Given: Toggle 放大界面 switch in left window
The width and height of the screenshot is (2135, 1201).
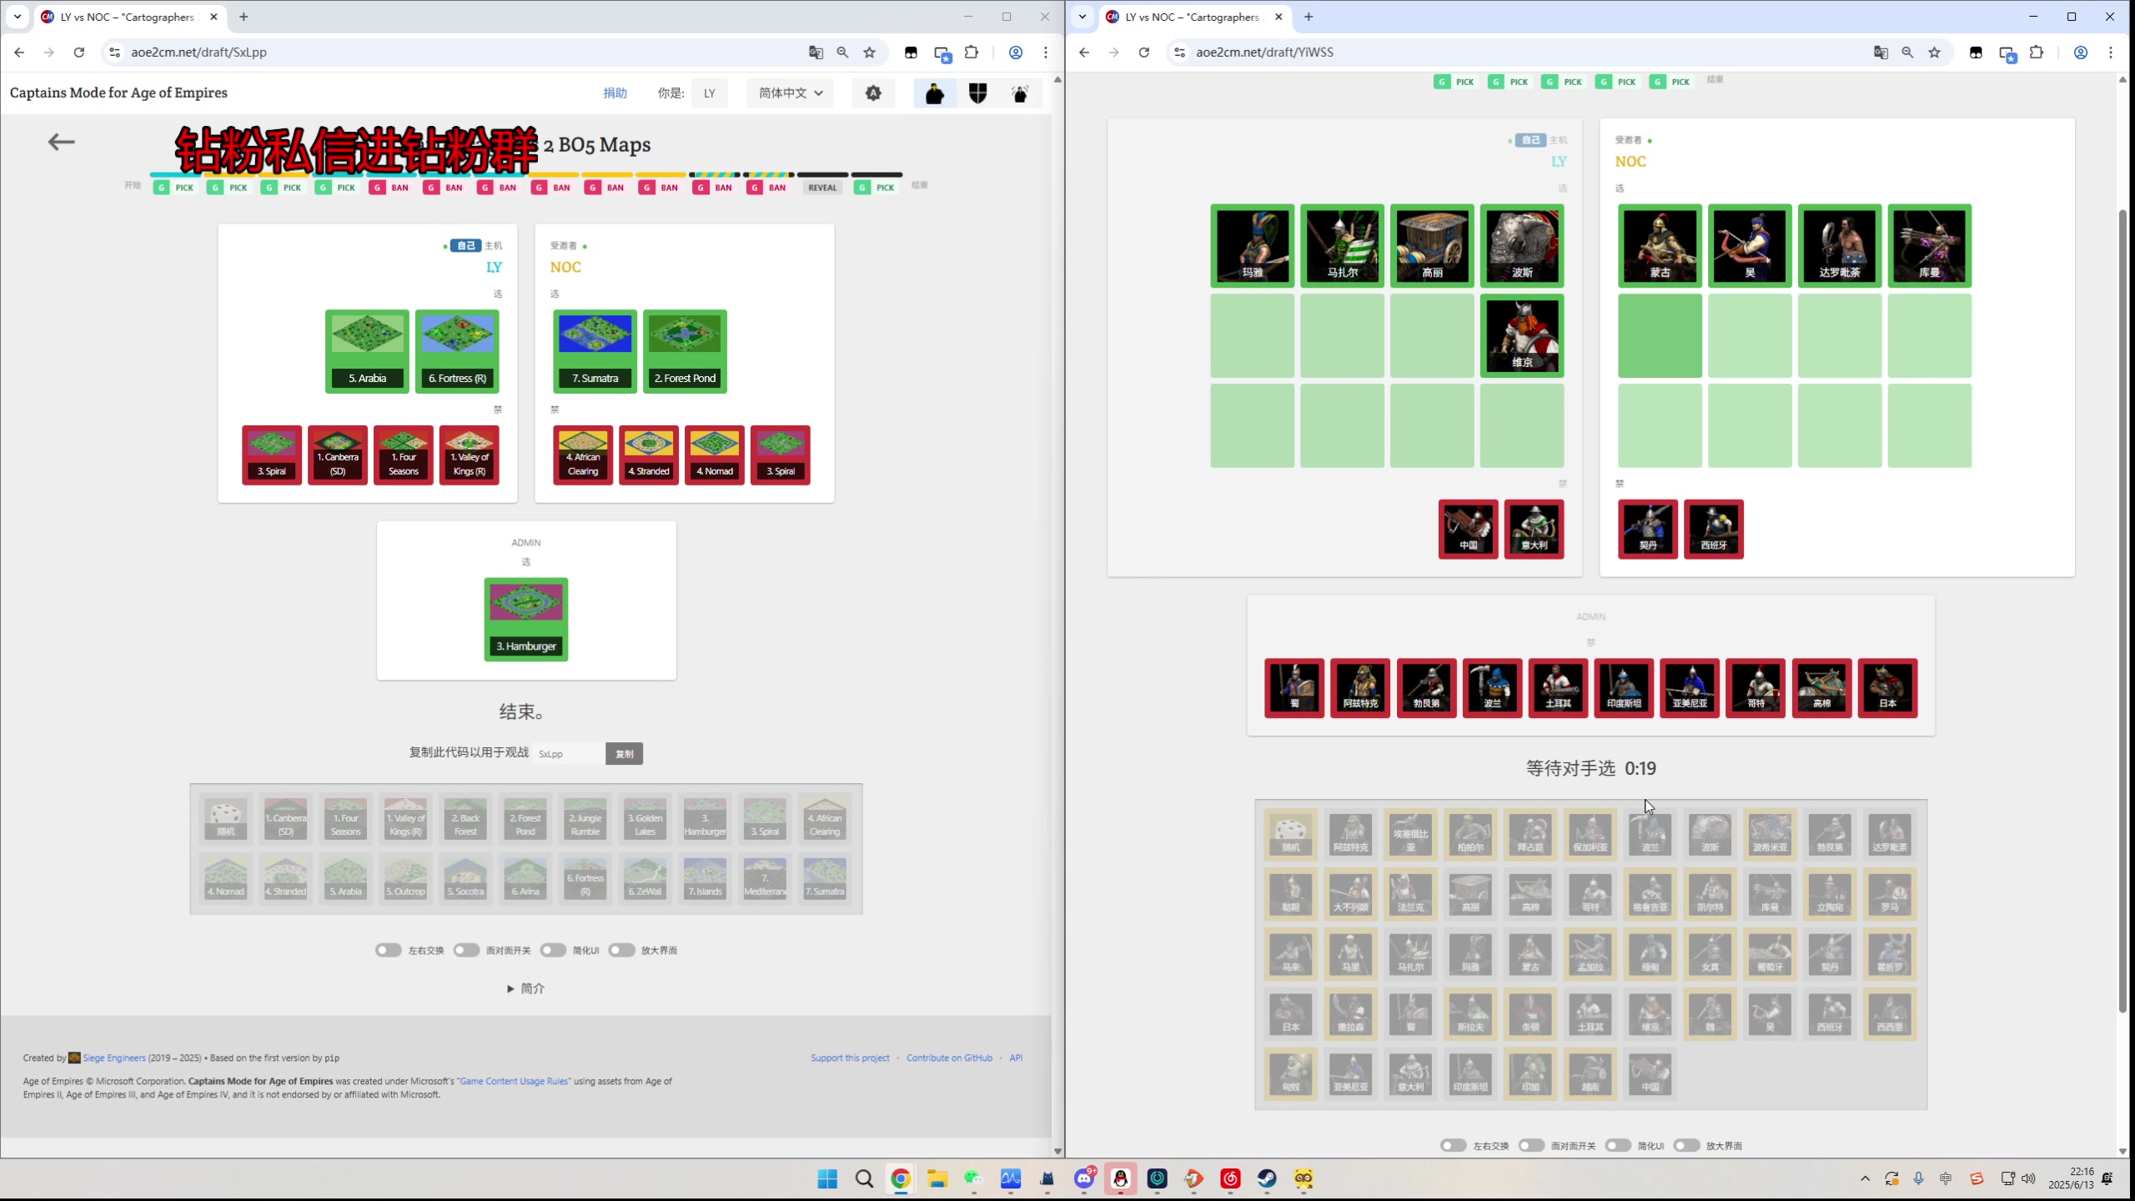Looking at the screenshot, I should [621, 950].
